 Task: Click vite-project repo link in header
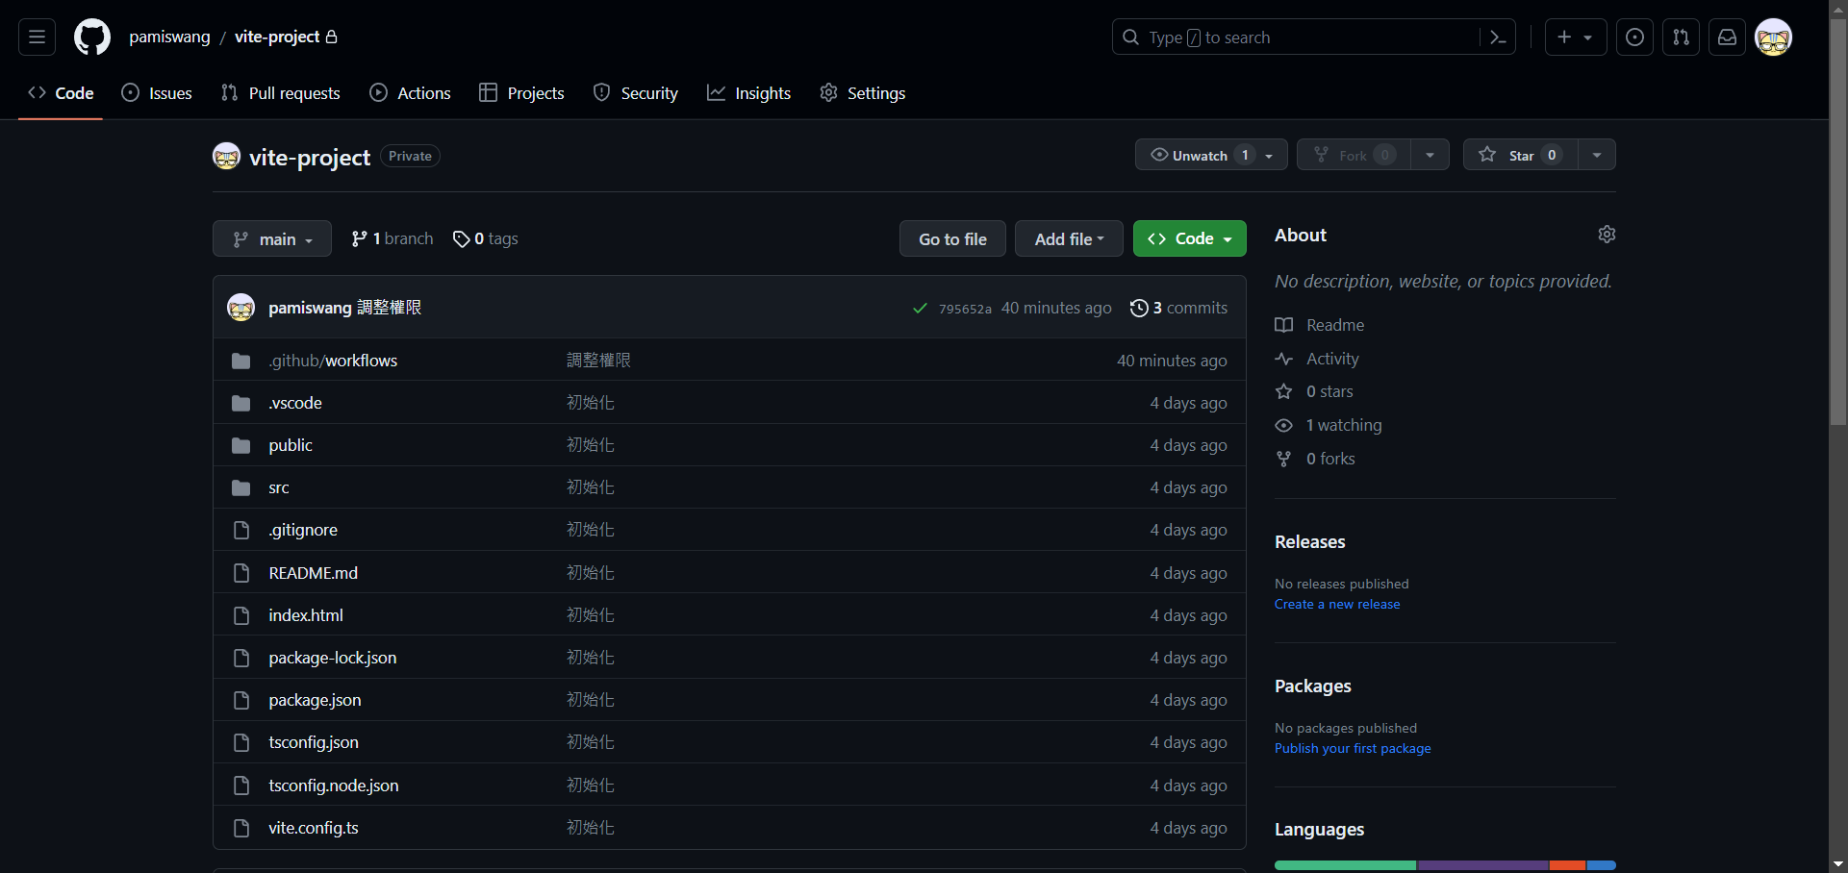pos(277,37)
